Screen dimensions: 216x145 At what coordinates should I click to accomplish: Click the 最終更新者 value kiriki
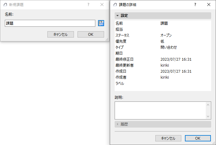(x=165, y=65)
